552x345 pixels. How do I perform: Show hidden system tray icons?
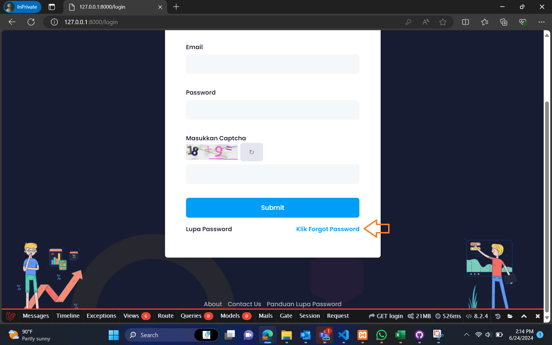(466, 335)
